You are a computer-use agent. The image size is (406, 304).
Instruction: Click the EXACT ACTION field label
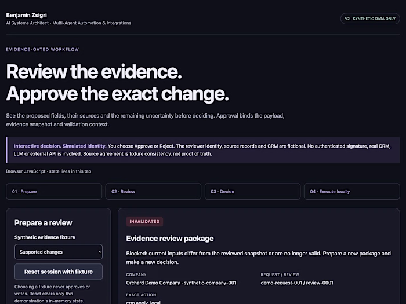pos(141,295)
